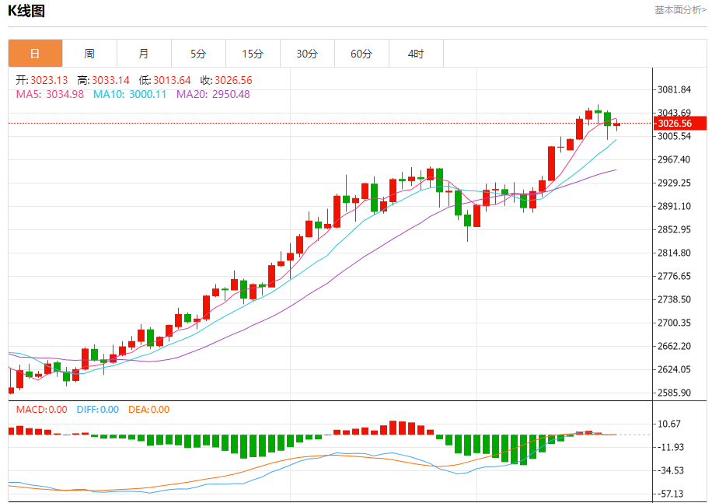The image size is (712, 503).
Task: Click the 3081.84 price axis label
Action: click(675, 90)
